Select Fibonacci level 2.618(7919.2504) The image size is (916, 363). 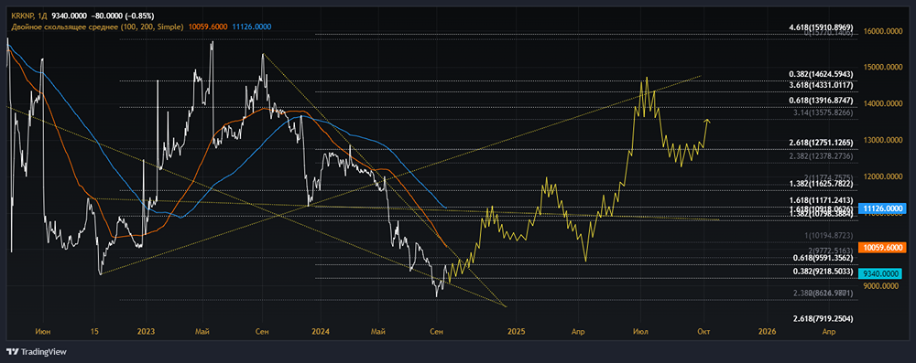(823, 318)
